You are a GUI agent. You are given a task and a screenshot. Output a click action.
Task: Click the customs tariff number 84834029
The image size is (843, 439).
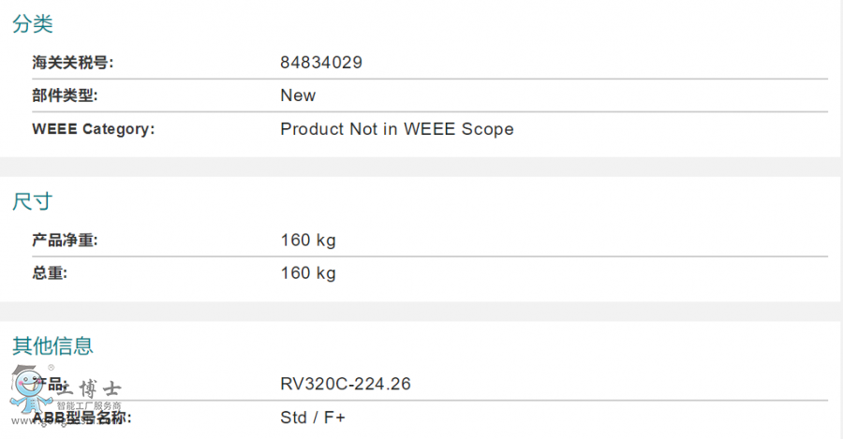321,63
